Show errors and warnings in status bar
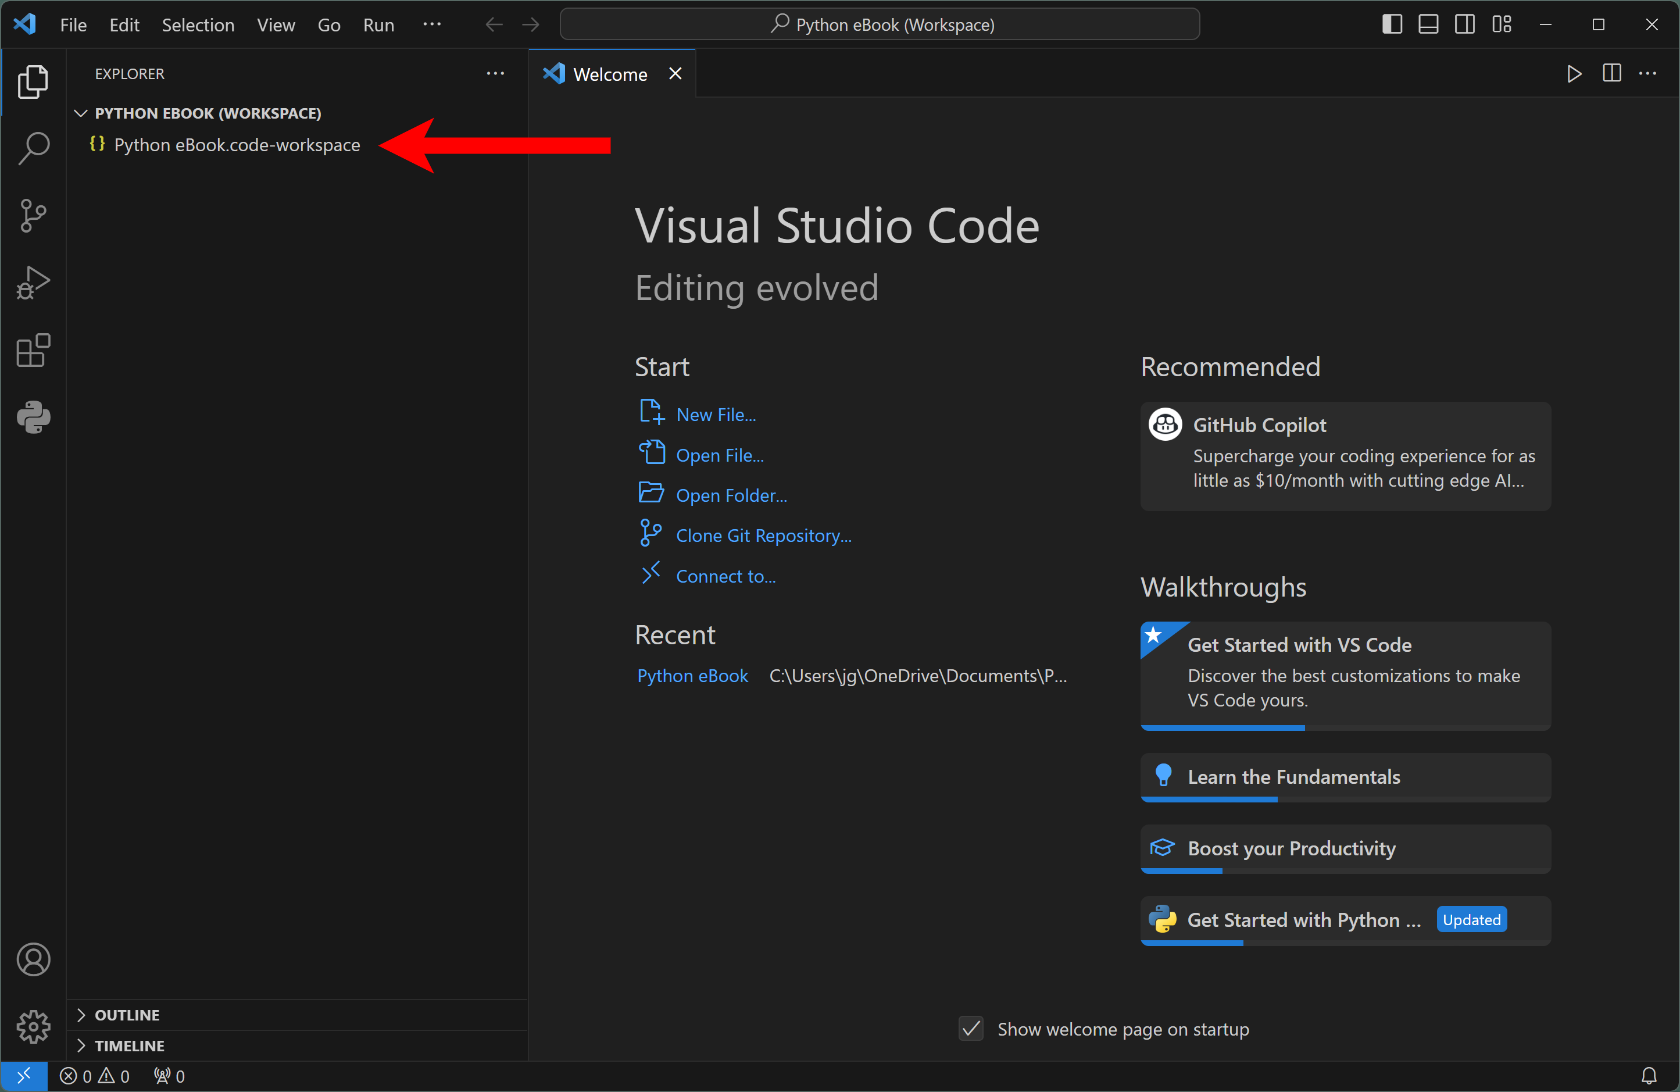This screenshot has width=1680, height=1092. coord(95,1076)
